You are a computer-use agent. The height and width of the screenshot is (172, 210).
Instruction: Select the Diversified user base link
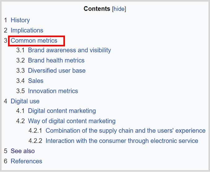pyautogui.click(x=57, y=71)
